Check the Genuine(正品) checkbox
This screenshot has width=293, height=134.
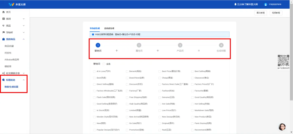160,97
